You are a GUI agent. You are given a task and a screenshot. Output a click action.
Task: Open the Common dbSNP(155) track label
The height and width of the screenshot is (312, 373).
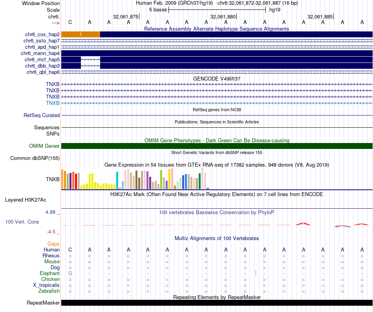[35, 158]
